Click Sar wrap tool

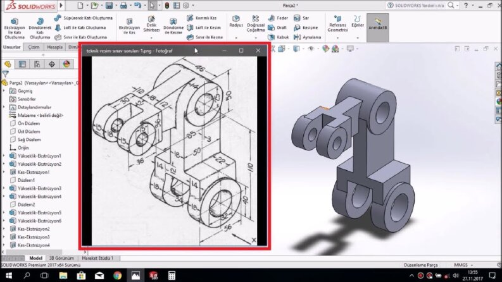point(301,18)
